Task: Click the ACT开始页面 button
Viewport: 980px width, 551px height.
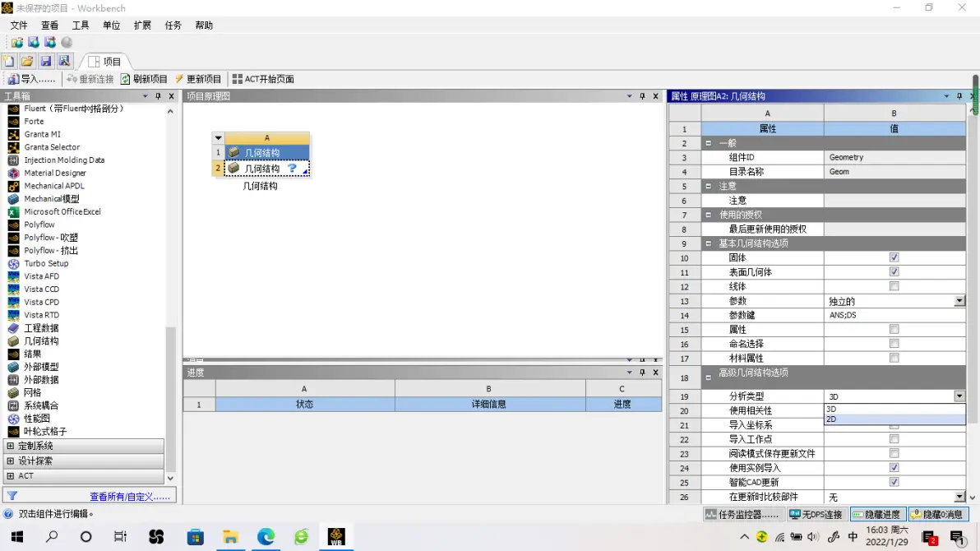Action: click(263, 80)
